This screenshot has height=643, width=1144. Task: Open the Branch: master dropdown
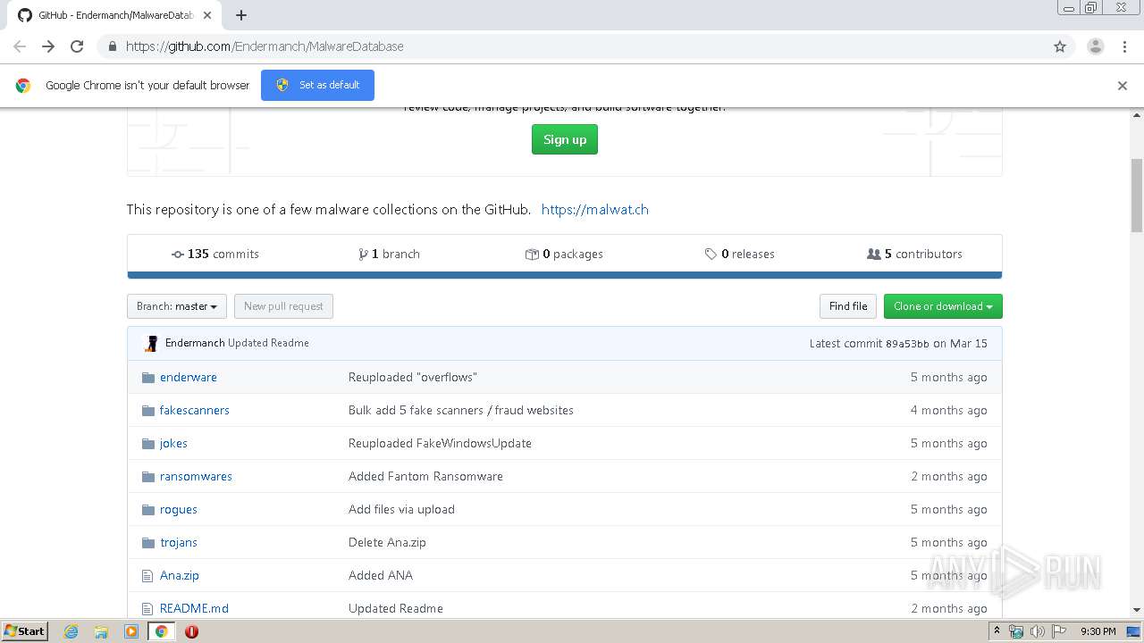(x=177, y=306)
